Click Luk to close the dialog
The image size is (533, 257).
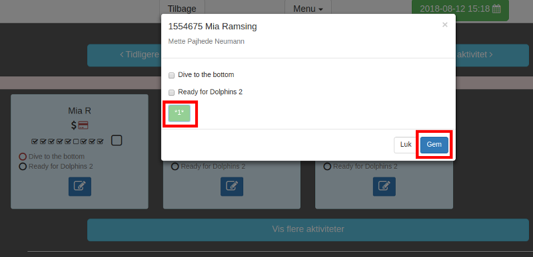(x=406, y=145)
